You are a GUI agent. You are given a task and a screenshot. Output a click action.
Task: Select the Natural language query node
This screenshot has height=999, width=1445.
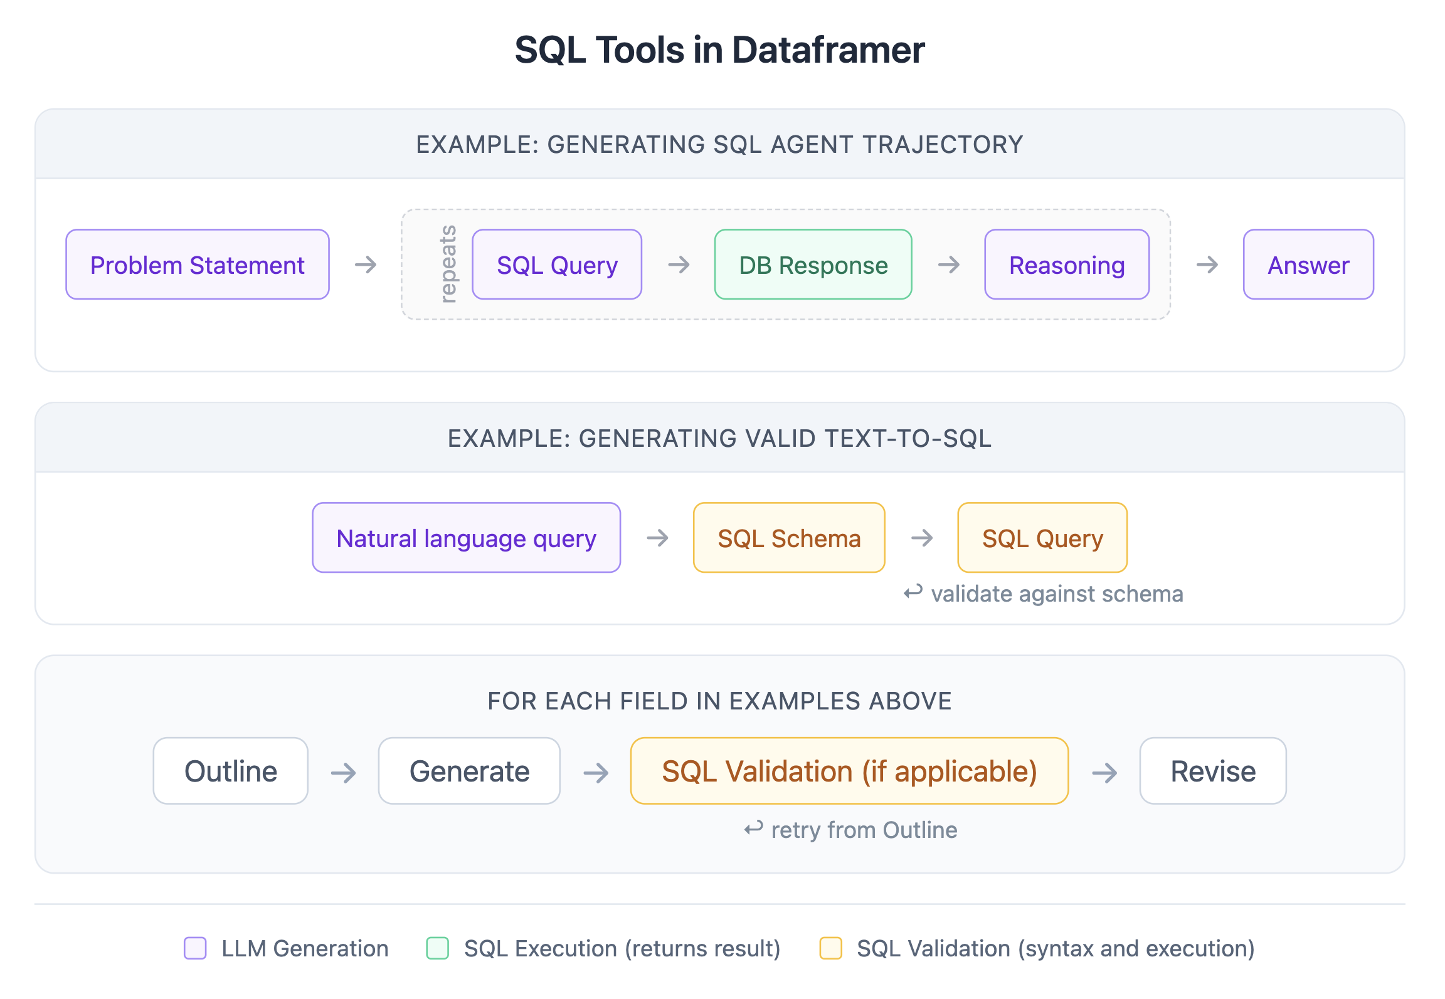pos(465,537)
